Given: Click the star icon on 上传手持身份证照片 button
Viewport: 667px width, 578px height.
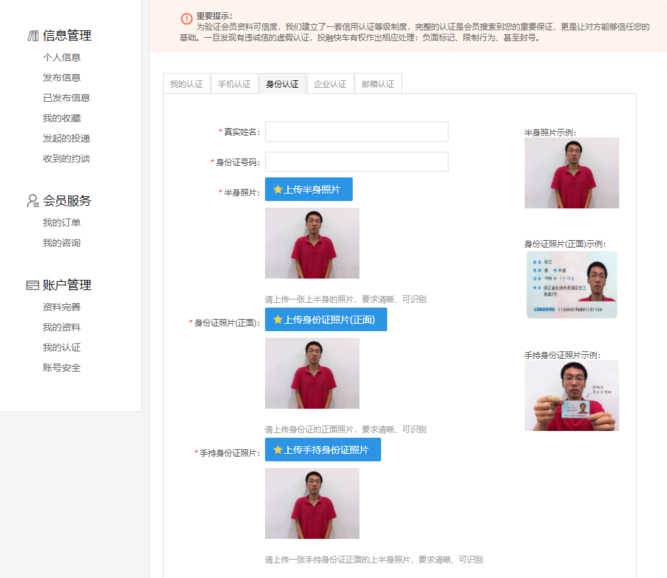Looking at the screenshot, I should pyautogui.click(x=277, y=449).
